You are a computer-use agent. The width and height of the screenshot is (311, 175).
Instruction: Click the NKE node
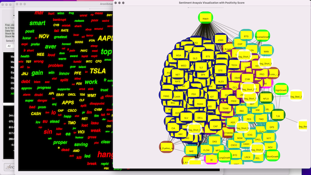191,150
